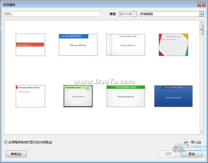Screen dimensions: 208x163
Task: Click the 取消 button
Action: (x=192, y=154)
